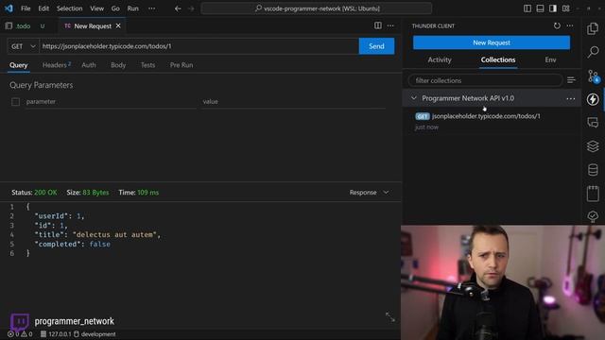Open the Edit menu
This screenshot has height=340, width=605.
tap(43, 8)
